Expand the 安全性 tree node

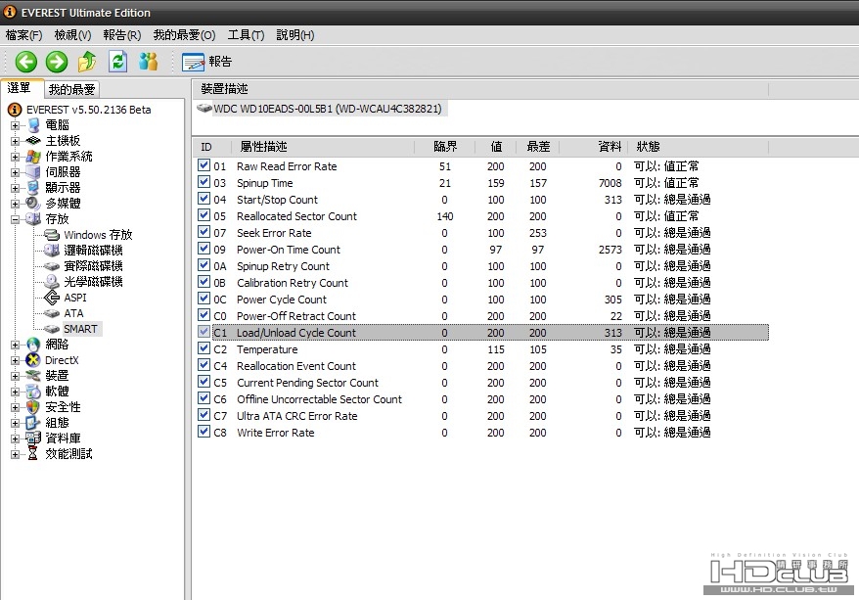pos(16,407)
